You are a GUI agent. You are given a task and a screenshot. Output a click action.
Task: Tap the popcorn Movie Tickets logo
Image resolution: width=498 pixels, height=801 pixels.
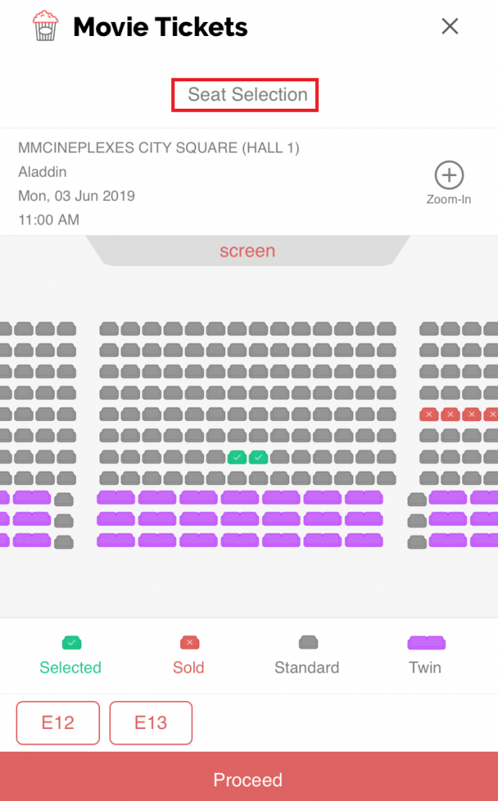click(x=45, y=26)
